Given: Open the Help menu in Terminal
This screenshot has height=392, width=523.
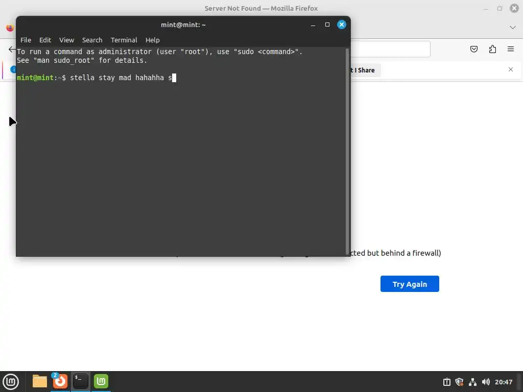Looking at the screenshot, I should 152,40.
